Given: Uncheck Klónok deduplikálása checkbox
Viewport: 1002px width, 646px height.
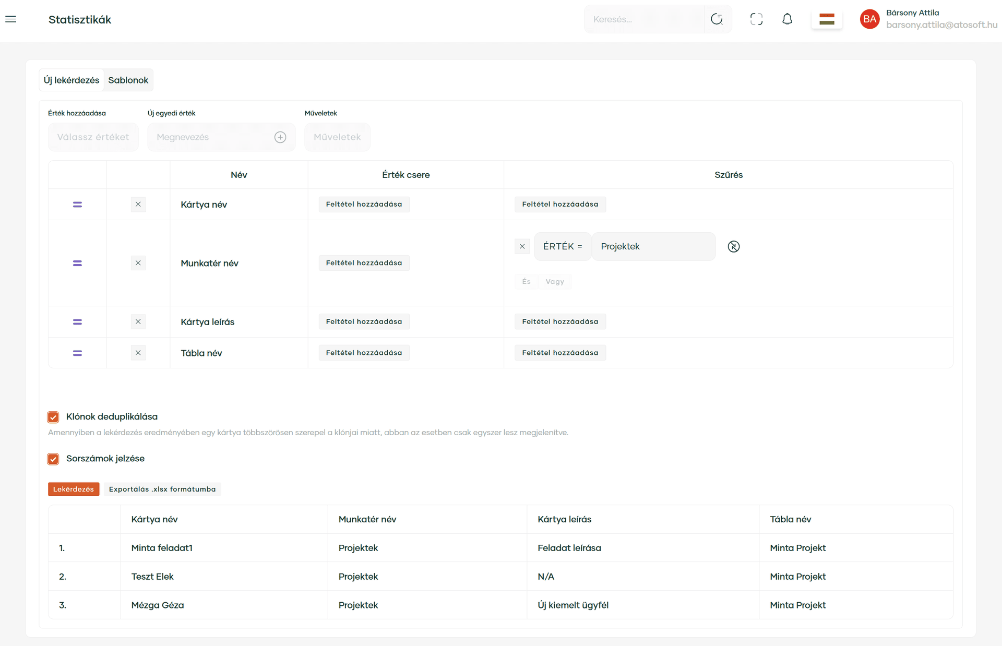Looking at the screenshot, I should pyautogui.click(x=53, y=417).
